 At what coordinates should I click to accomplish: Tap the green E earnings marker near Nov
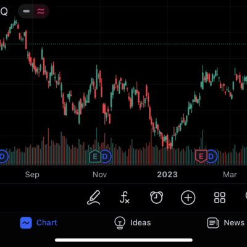95,156
